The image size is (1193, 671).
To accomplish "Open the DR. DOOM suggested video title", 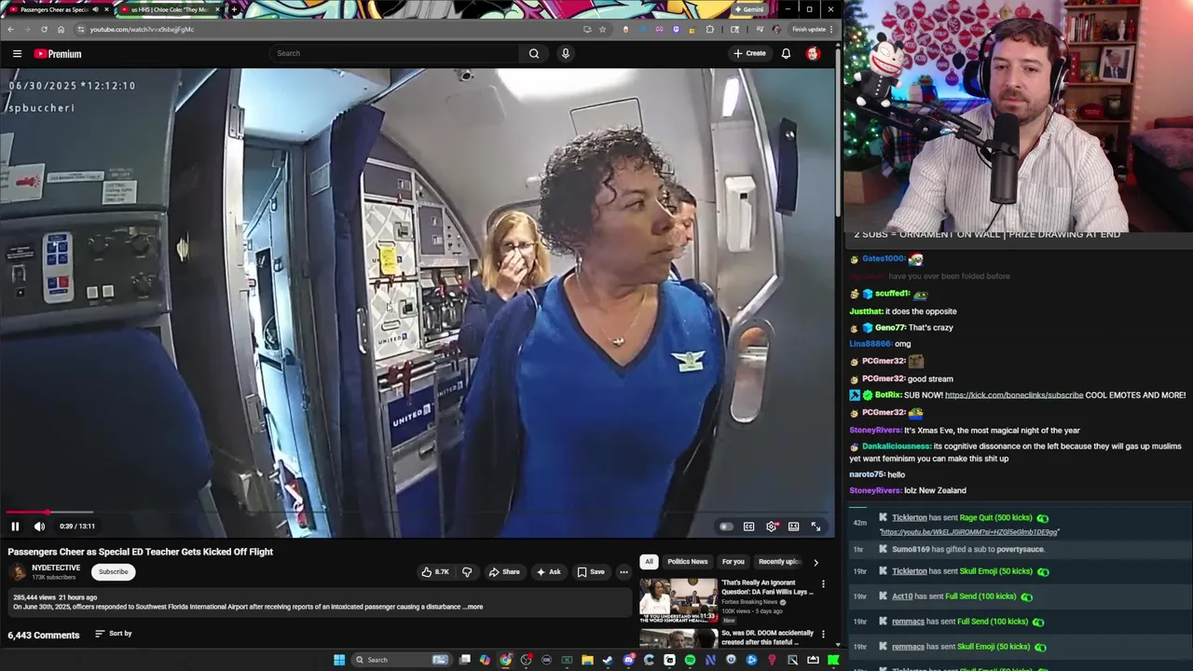I will [x=768, y=637].
